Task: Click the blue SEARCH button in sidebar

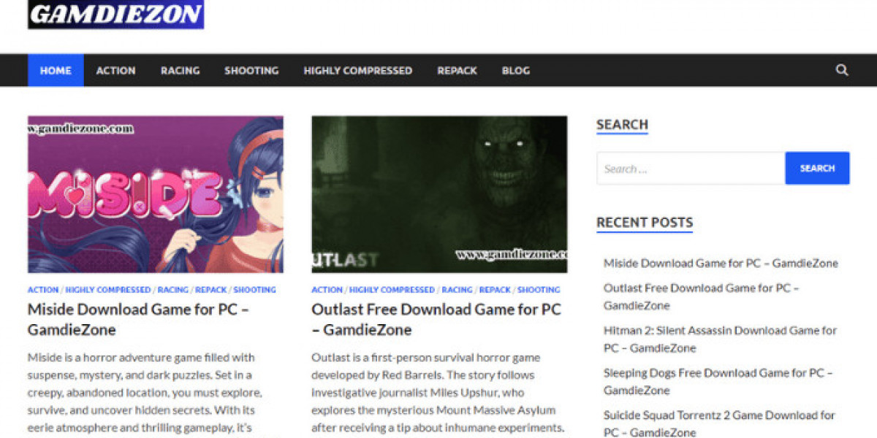Action: (817, 168)
